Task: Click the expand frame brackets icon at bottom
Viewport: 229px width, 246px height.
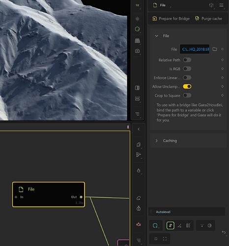Action: (165, 239)
